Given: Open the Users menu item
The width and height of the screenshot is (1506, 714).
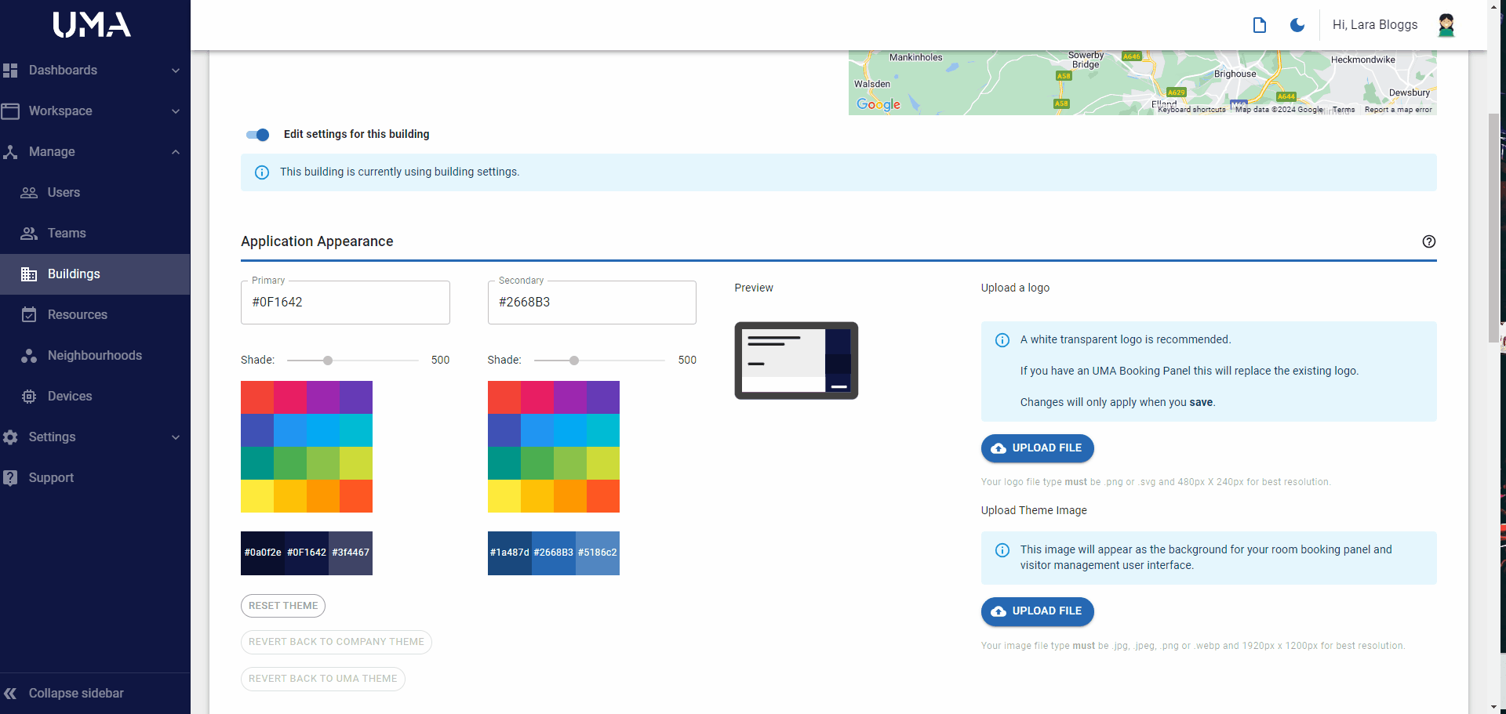Looking at the screenshot, I should (x=64, y=193).
